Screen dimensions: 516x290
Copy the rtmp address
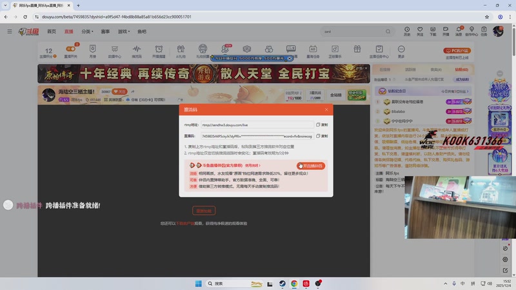point(322,124)
